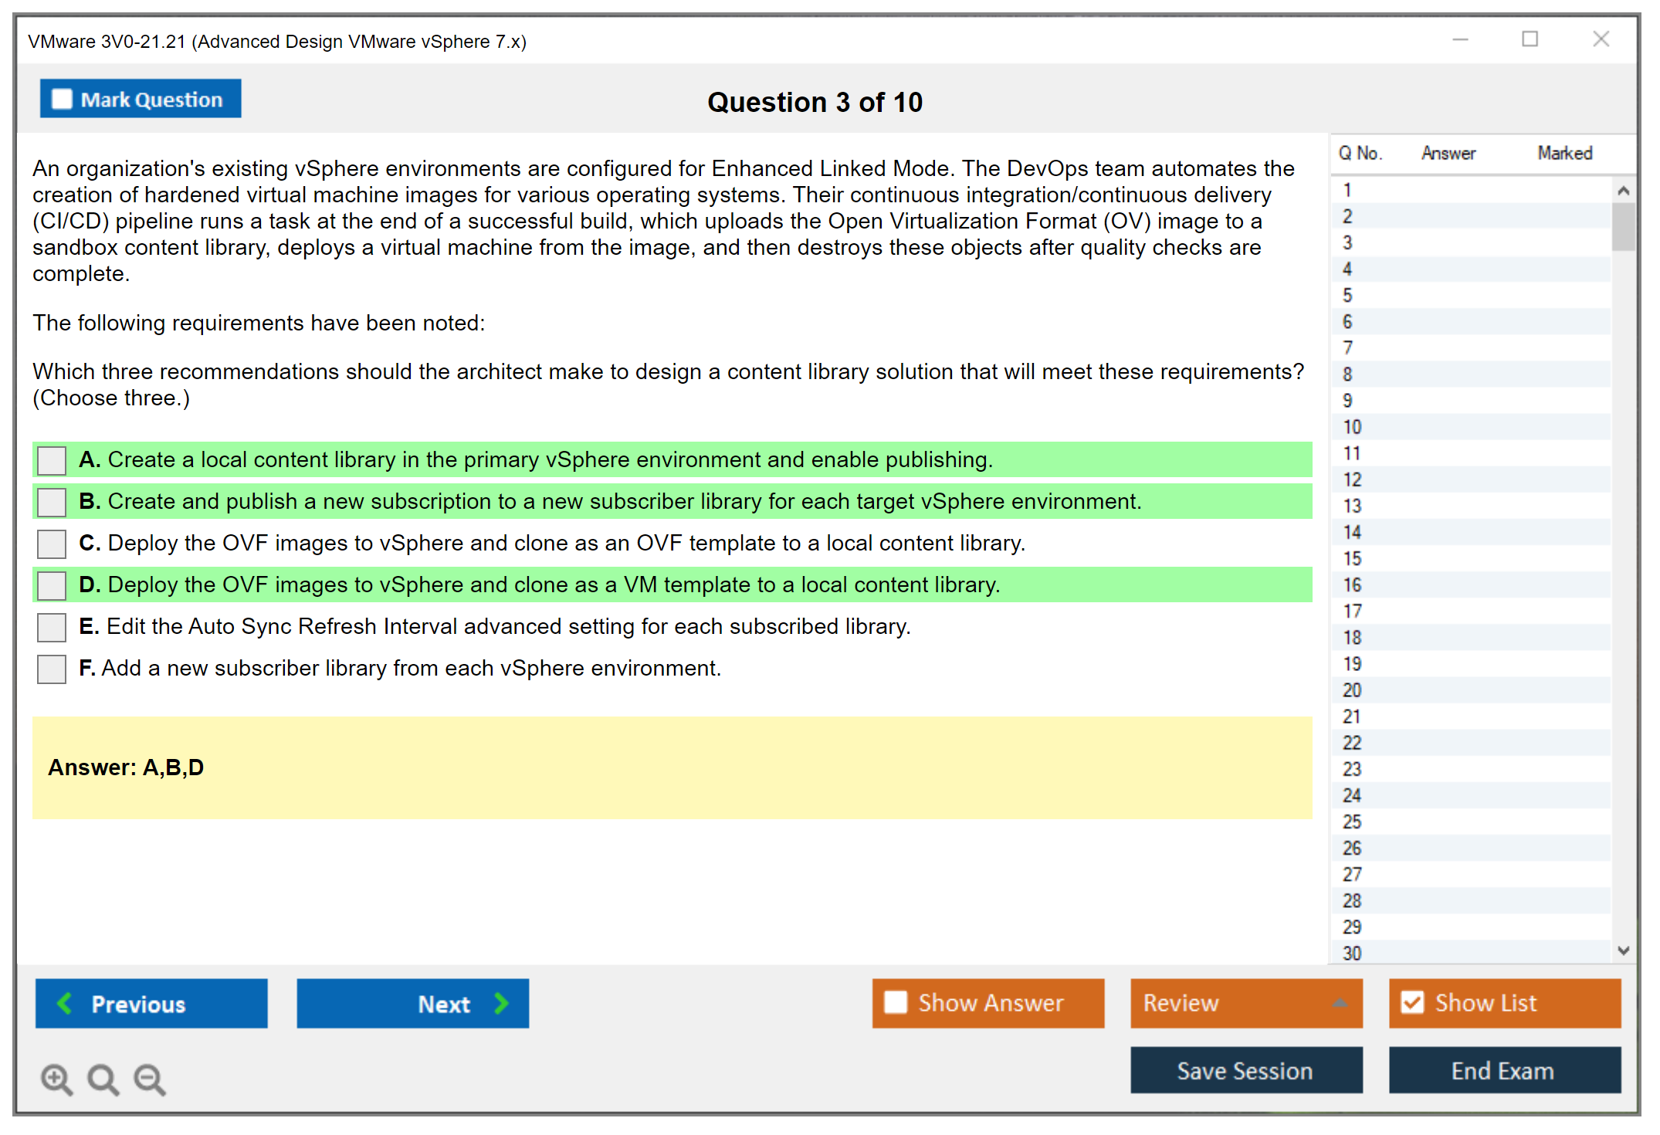Click the zoom out magnifier icon
Viewport: 1660px width, 1135px height.
(150, 1079)
